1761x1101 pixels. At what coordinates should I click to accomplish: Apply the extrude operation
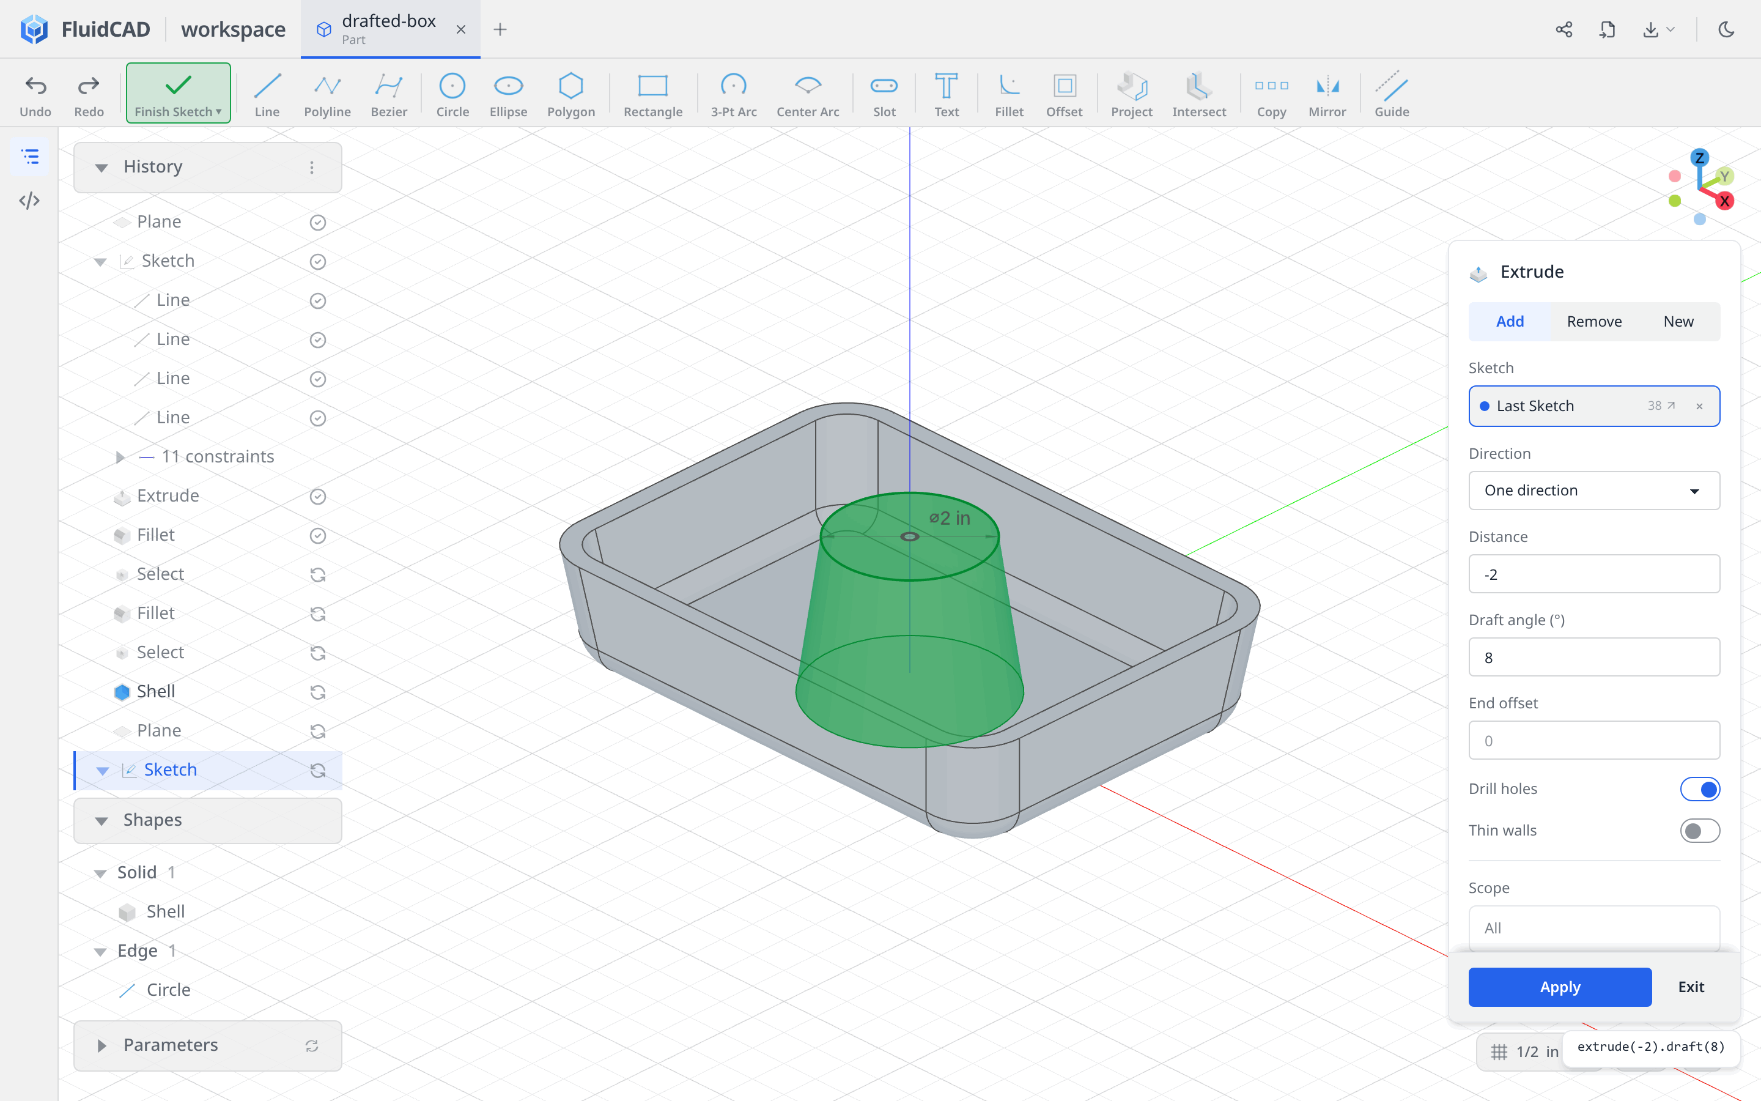[1559, 987]
